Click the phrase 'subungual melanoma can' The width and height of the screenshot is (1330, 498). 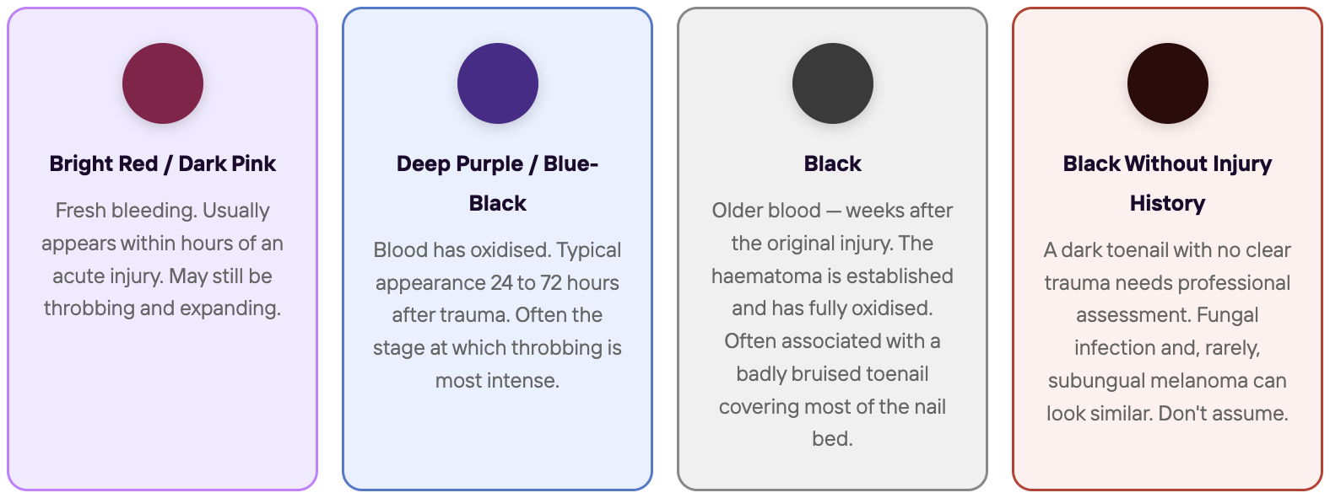pos(1168,381)
